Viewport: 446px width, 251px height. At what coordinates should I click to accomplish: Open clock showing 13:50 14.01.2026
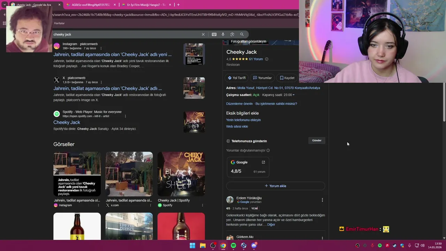435,245
